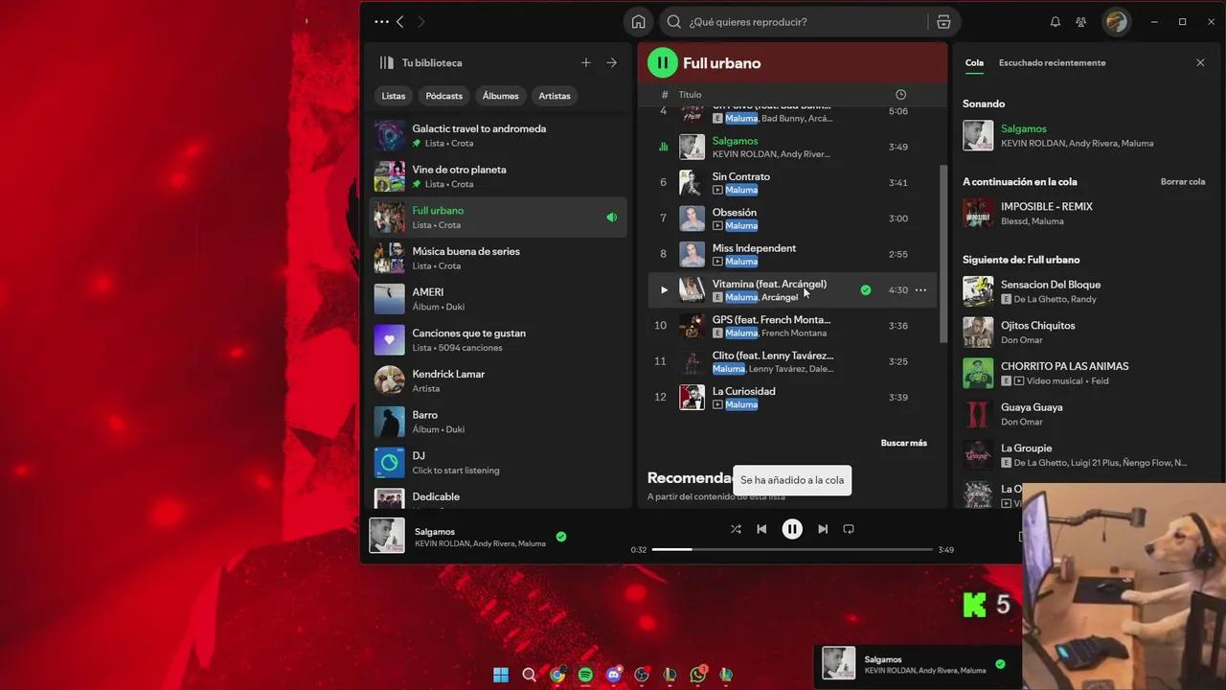This screenshot has height=690, width=1226.
Task: Select the Sin Contrato track
Action: tap(792, 183)
